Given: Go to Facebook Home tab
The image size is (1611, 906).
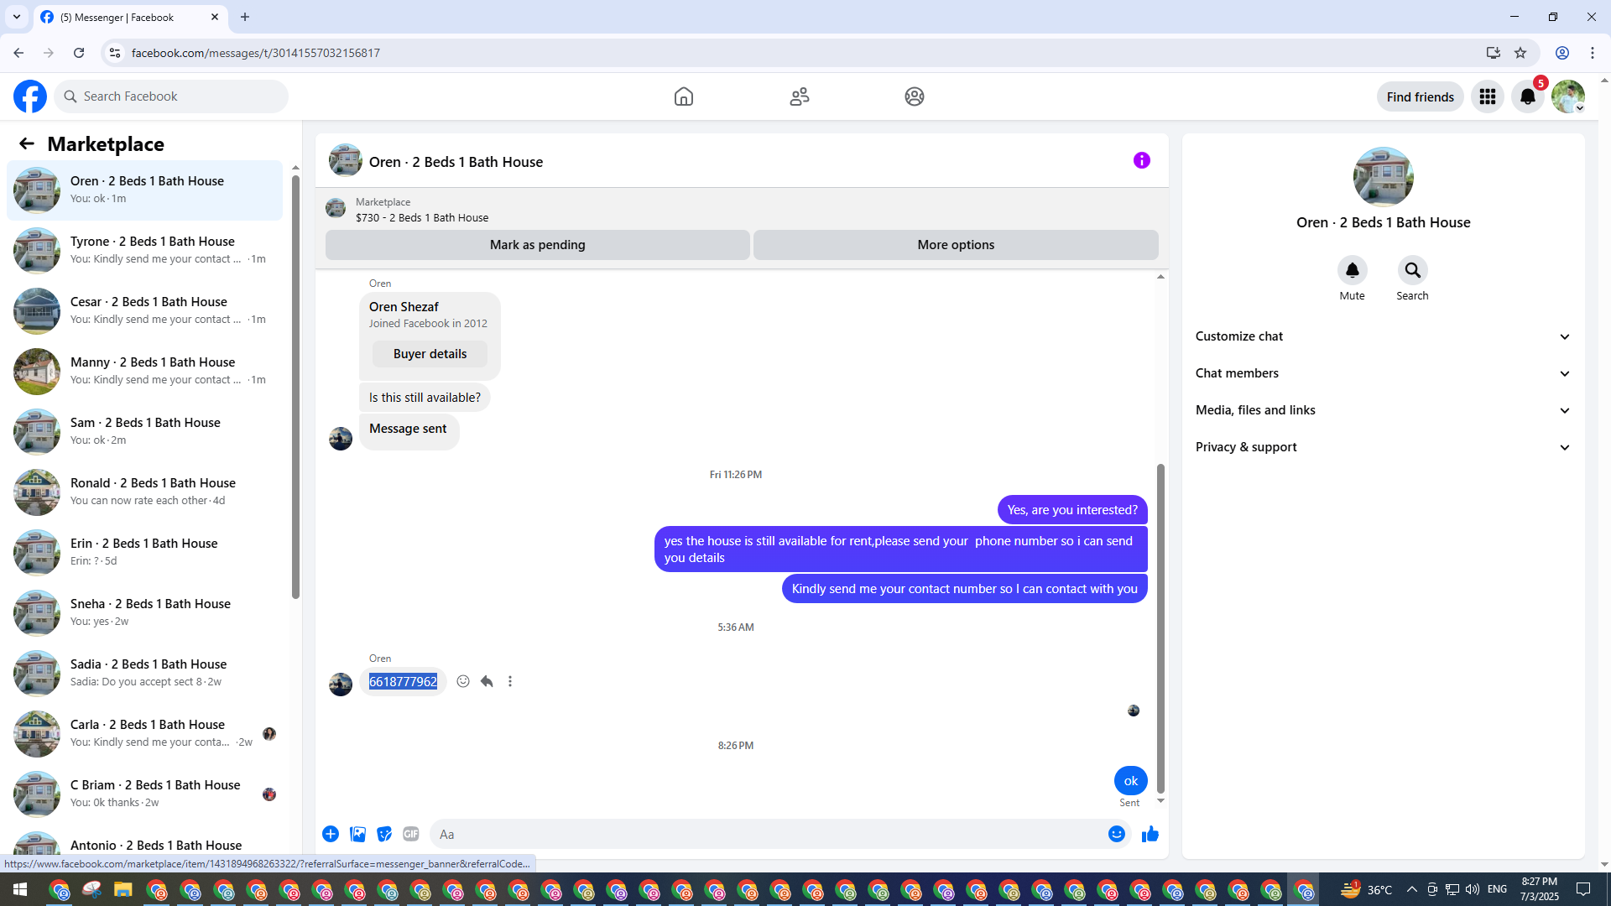Looking at the screenshot, I should (x=683, y=96).
